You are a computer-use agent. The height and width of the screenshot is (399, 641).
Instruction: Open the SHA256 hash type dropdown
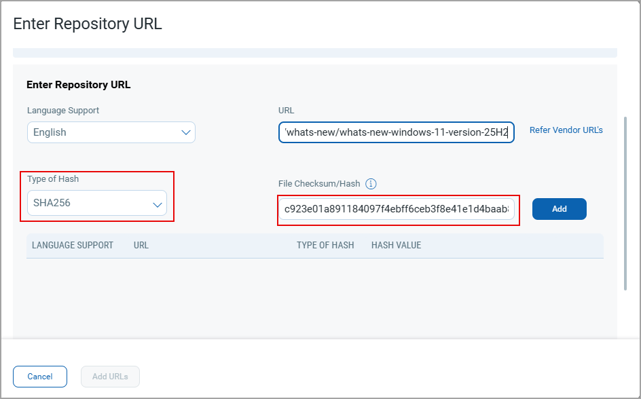tap(96, 203)
